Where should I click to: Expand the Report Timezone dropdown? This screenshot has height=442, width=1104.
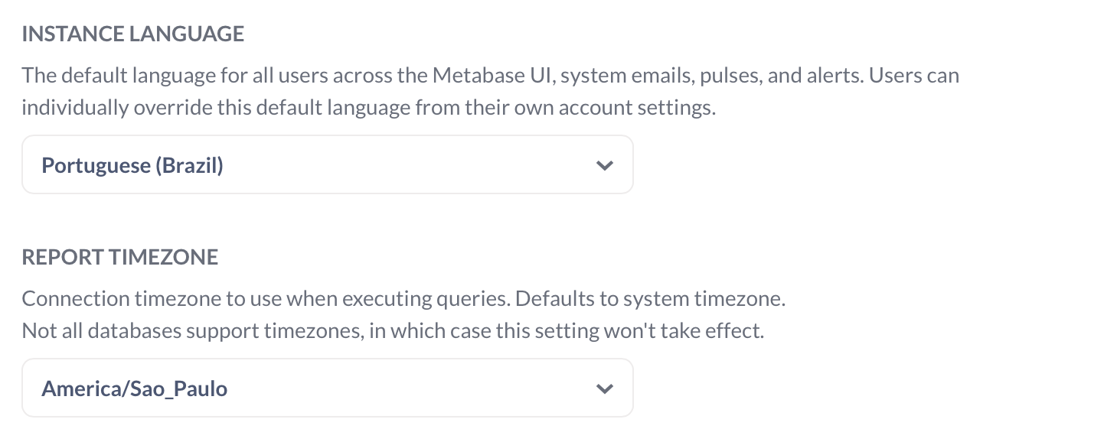click(x=328, y=388)
